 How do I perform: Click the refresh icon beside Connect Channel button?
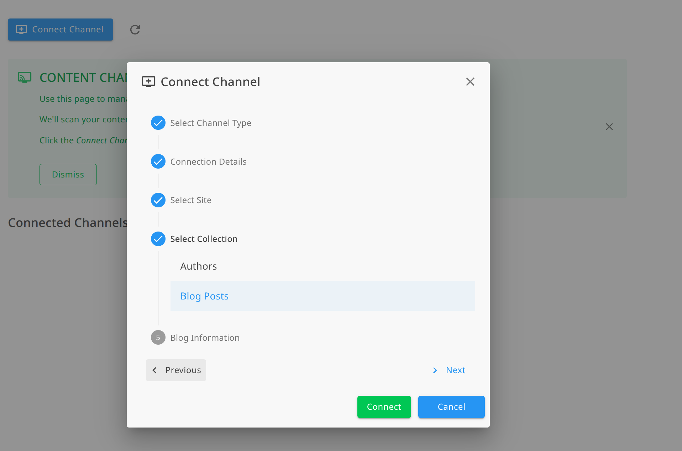(x=135, y=30)
